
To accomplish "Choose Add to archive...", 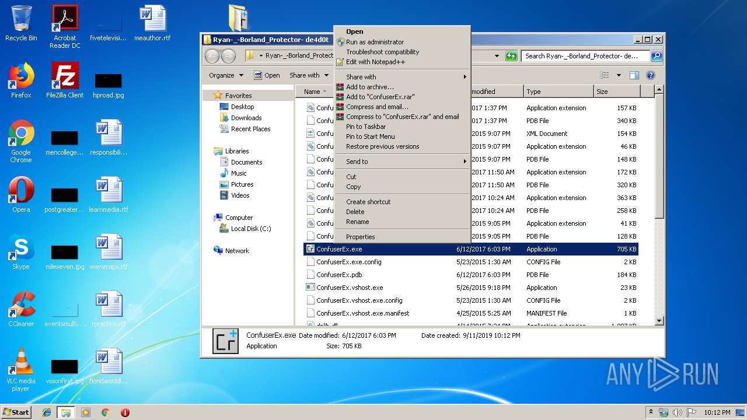I will 403,87.
